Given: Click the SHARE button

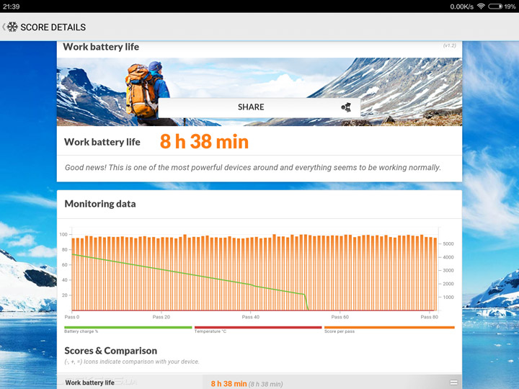Looking at the screenshot, I should pos(259,107).
